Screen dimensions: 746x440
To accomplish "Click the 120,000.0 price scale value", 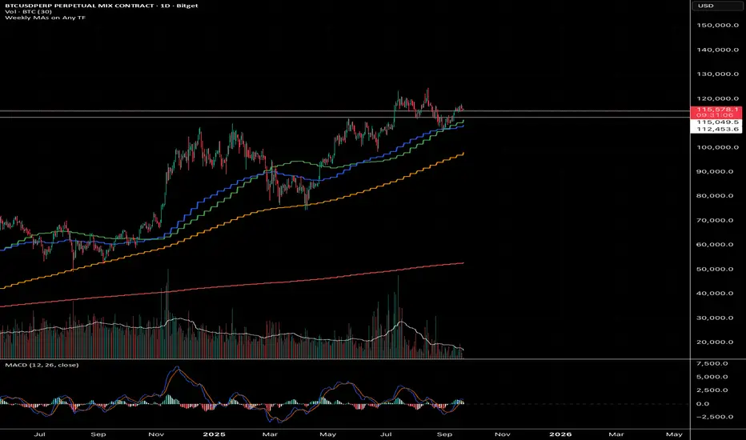I will (717, 98).
